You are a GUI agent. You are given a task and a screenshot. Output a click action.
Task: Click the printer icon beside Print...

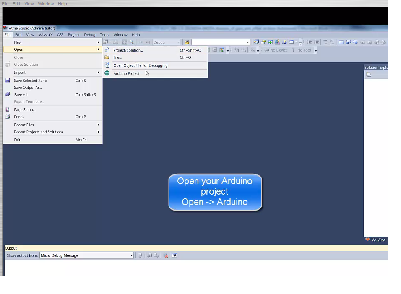click(8, 117)
